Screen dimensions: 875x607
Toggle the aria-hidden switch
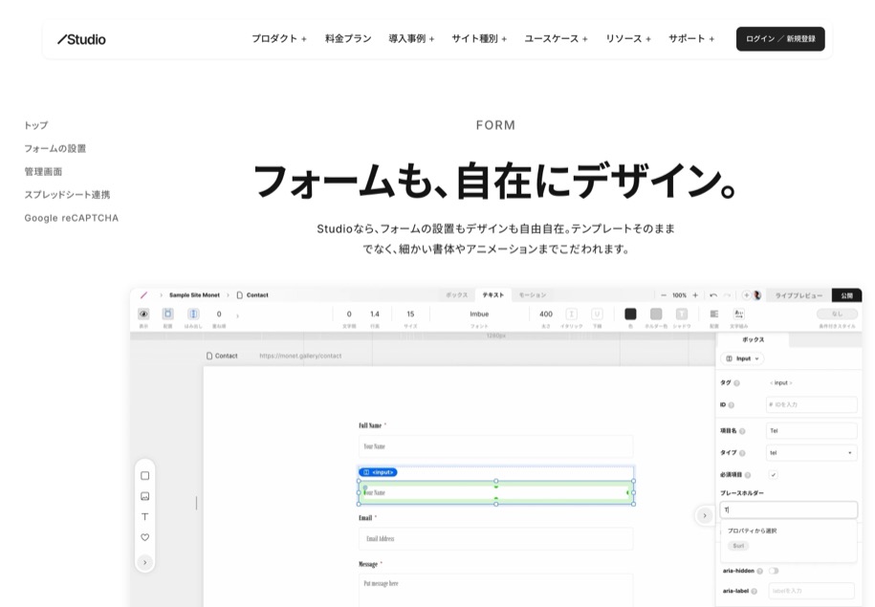click(774, 571)
